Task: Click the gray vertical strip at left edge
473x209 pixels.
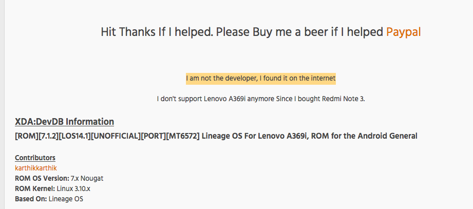Action: (2, 104)
